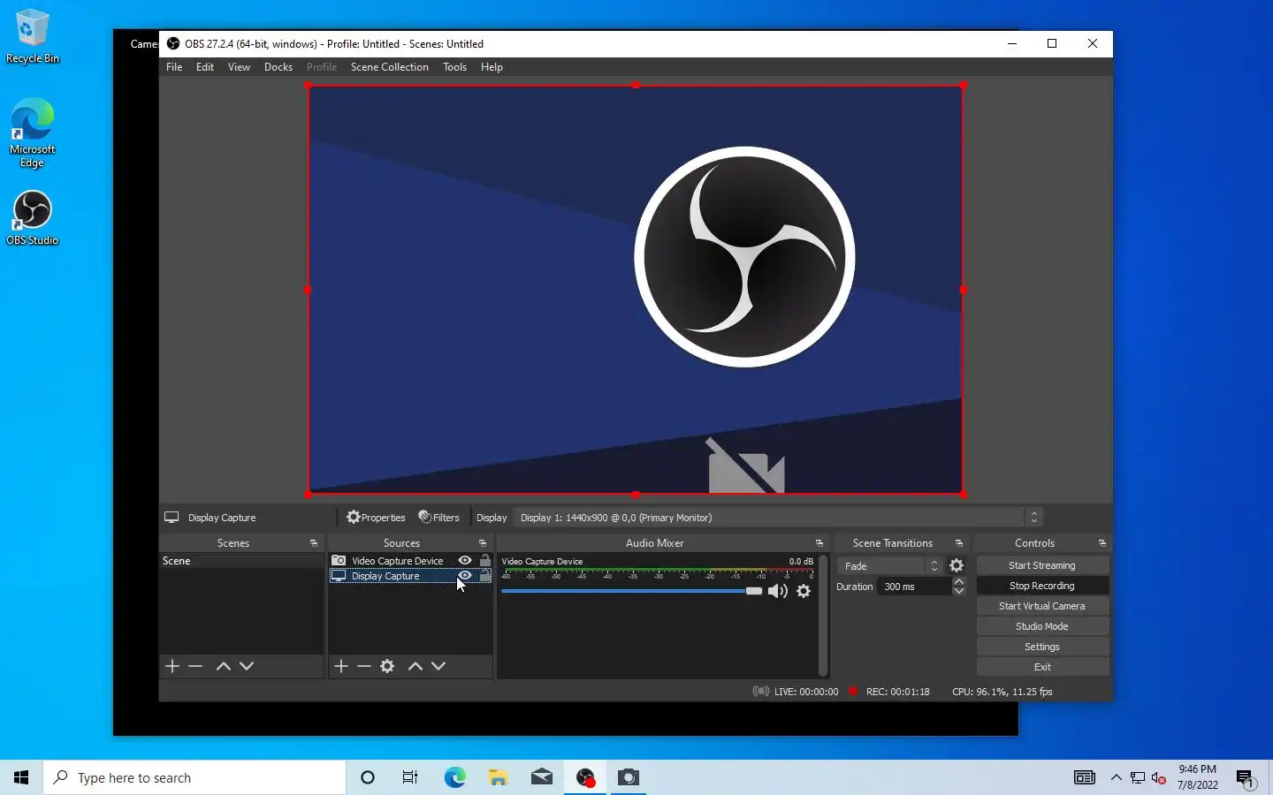Click the monitor icon of Display Capture source
Image resolution: width=1273 pixels, height=795 pixels.
pos(338,575)
